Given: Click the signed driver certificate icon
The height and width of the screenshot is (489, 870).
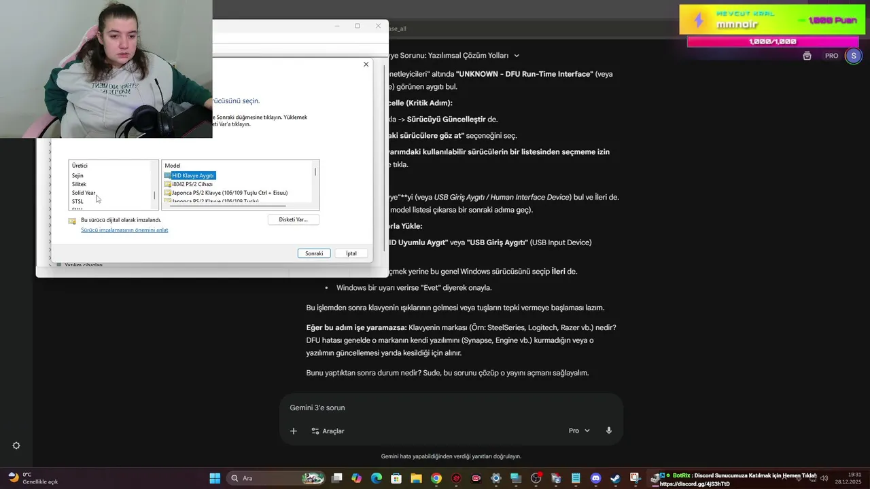Looking at the screenshot, I should pos(72,221).
